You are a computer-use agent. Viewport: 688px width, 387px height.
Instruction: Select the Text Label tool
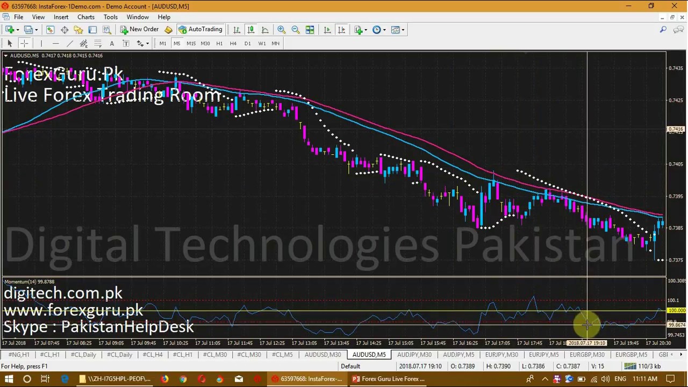(x=126, y=43)
